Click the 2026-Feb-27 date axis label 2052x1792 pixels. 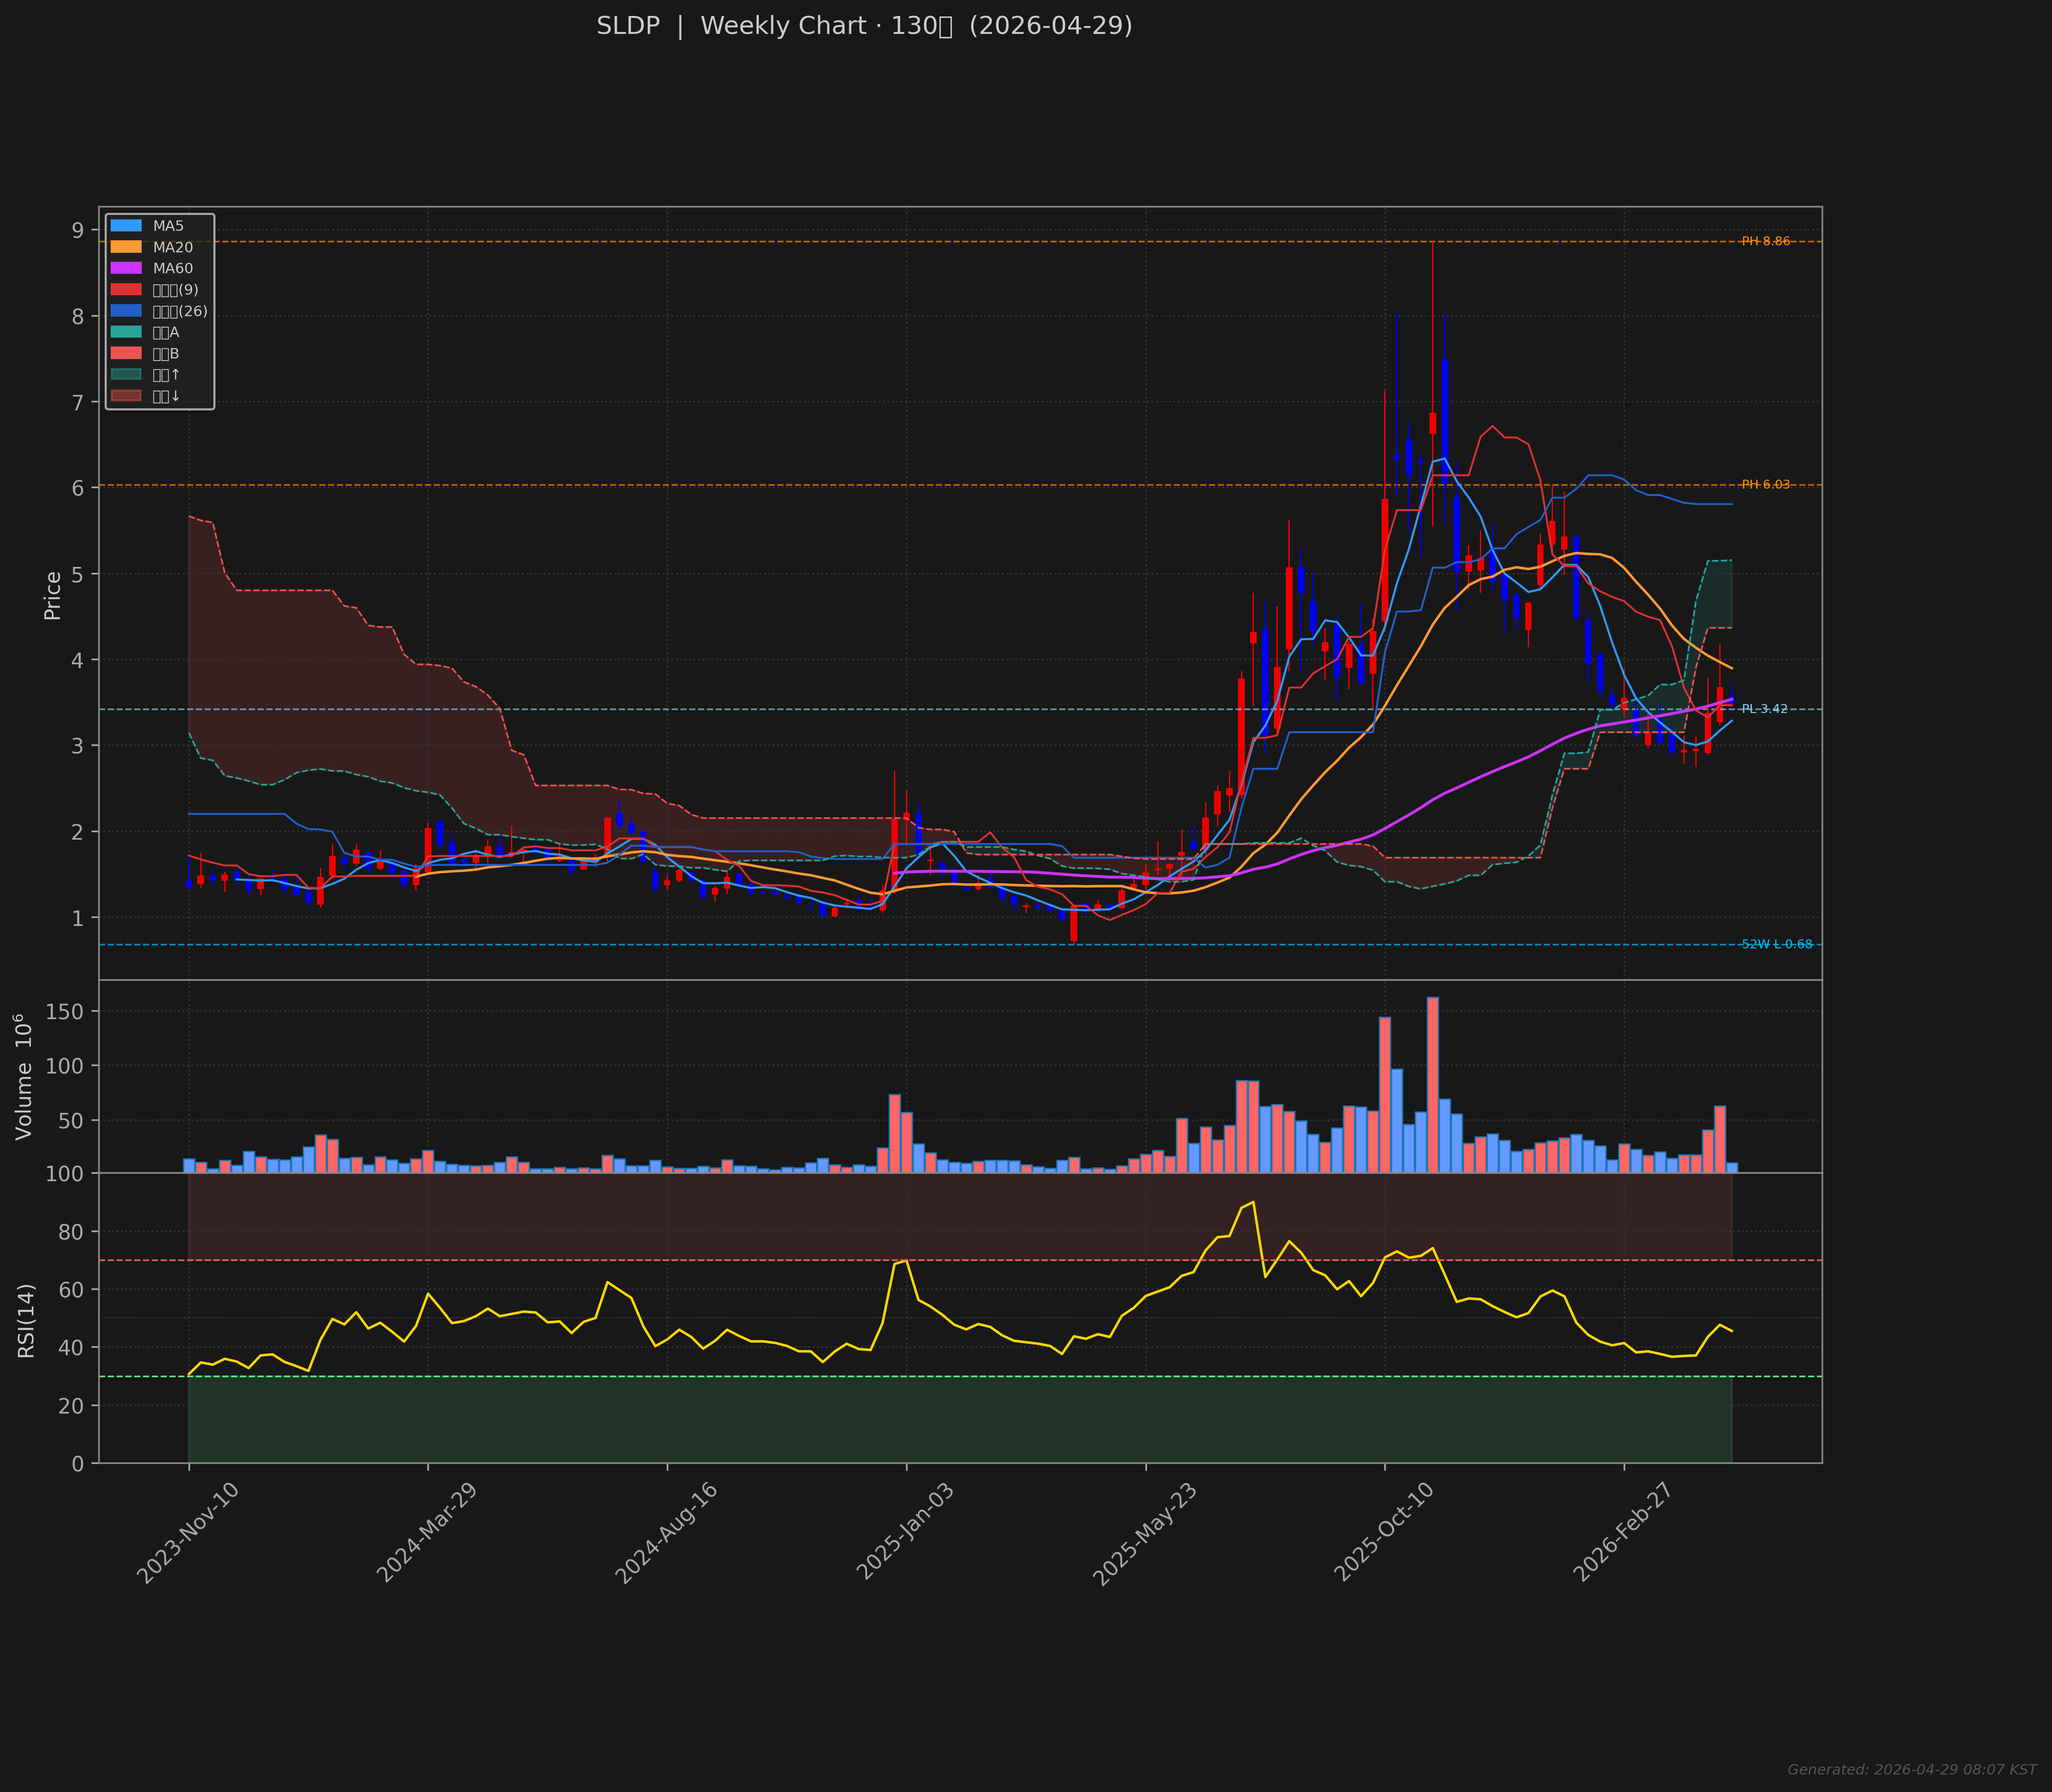pyautogui.click(x=1623, y=1533)
